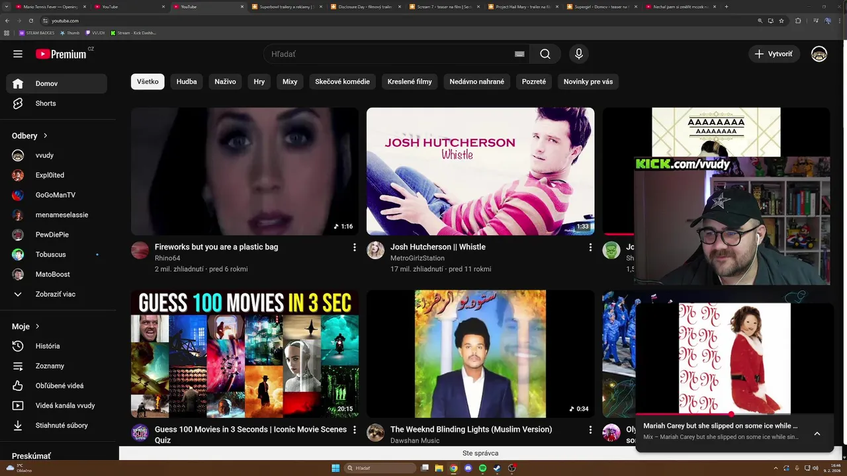Open the Vytvoriť create menu
Image resolution: width=847 pixels, height=476 pixels.
tap(774, 54)
